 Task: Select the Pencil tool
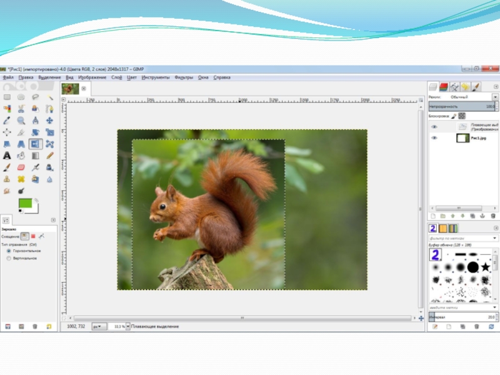click(x=50, y=156)
